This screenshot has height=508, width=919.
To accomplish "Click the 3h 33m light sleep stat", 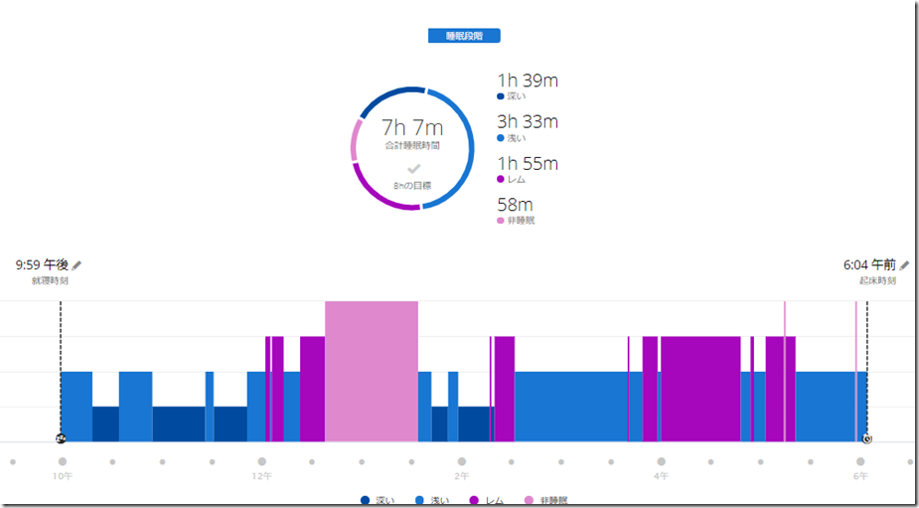I will coord(527,122).
